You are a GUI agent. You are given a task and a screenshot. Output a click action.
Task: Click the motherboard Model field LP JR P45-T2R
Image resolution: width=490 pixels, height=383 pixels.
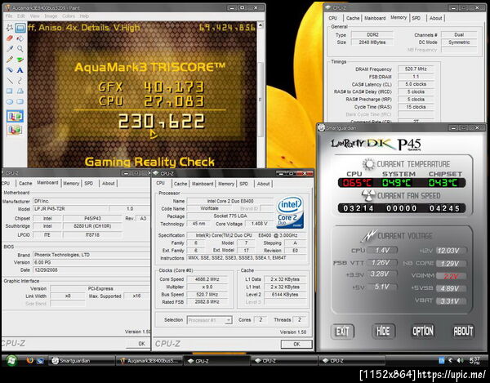71,209
